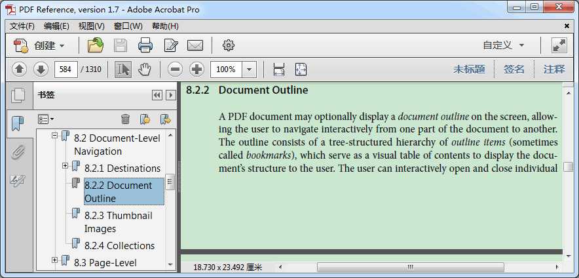This screenshot has width=579, height=278.
Task: Select bookmark 8.2.1 Destinations
Action: click(122, 169)
